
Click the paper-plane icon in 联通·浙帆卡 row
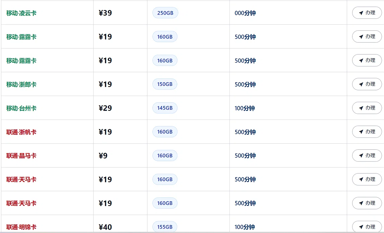click(x=361, y=132)
